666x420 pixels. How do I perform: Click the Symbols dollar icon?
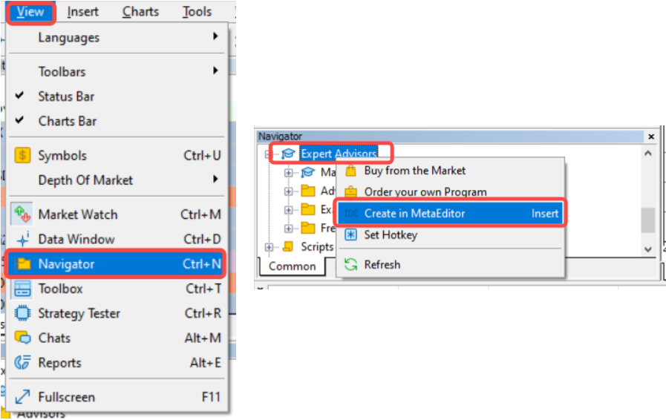[x=23, y=156]
